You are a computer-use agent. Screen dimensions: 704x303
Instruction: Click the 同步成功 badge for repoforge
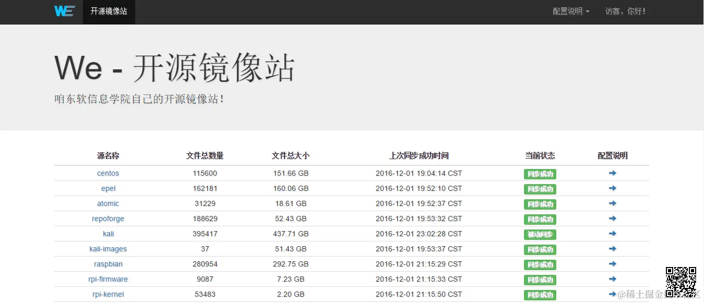pyautogui.click(x=540, y=220)
